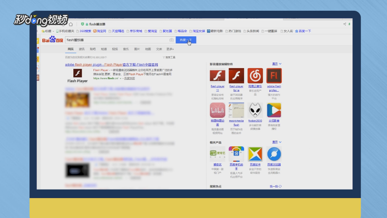Screen dimensions: 387x218
Task: Click the Flash Player logo in first result
Action: [77, 73]
